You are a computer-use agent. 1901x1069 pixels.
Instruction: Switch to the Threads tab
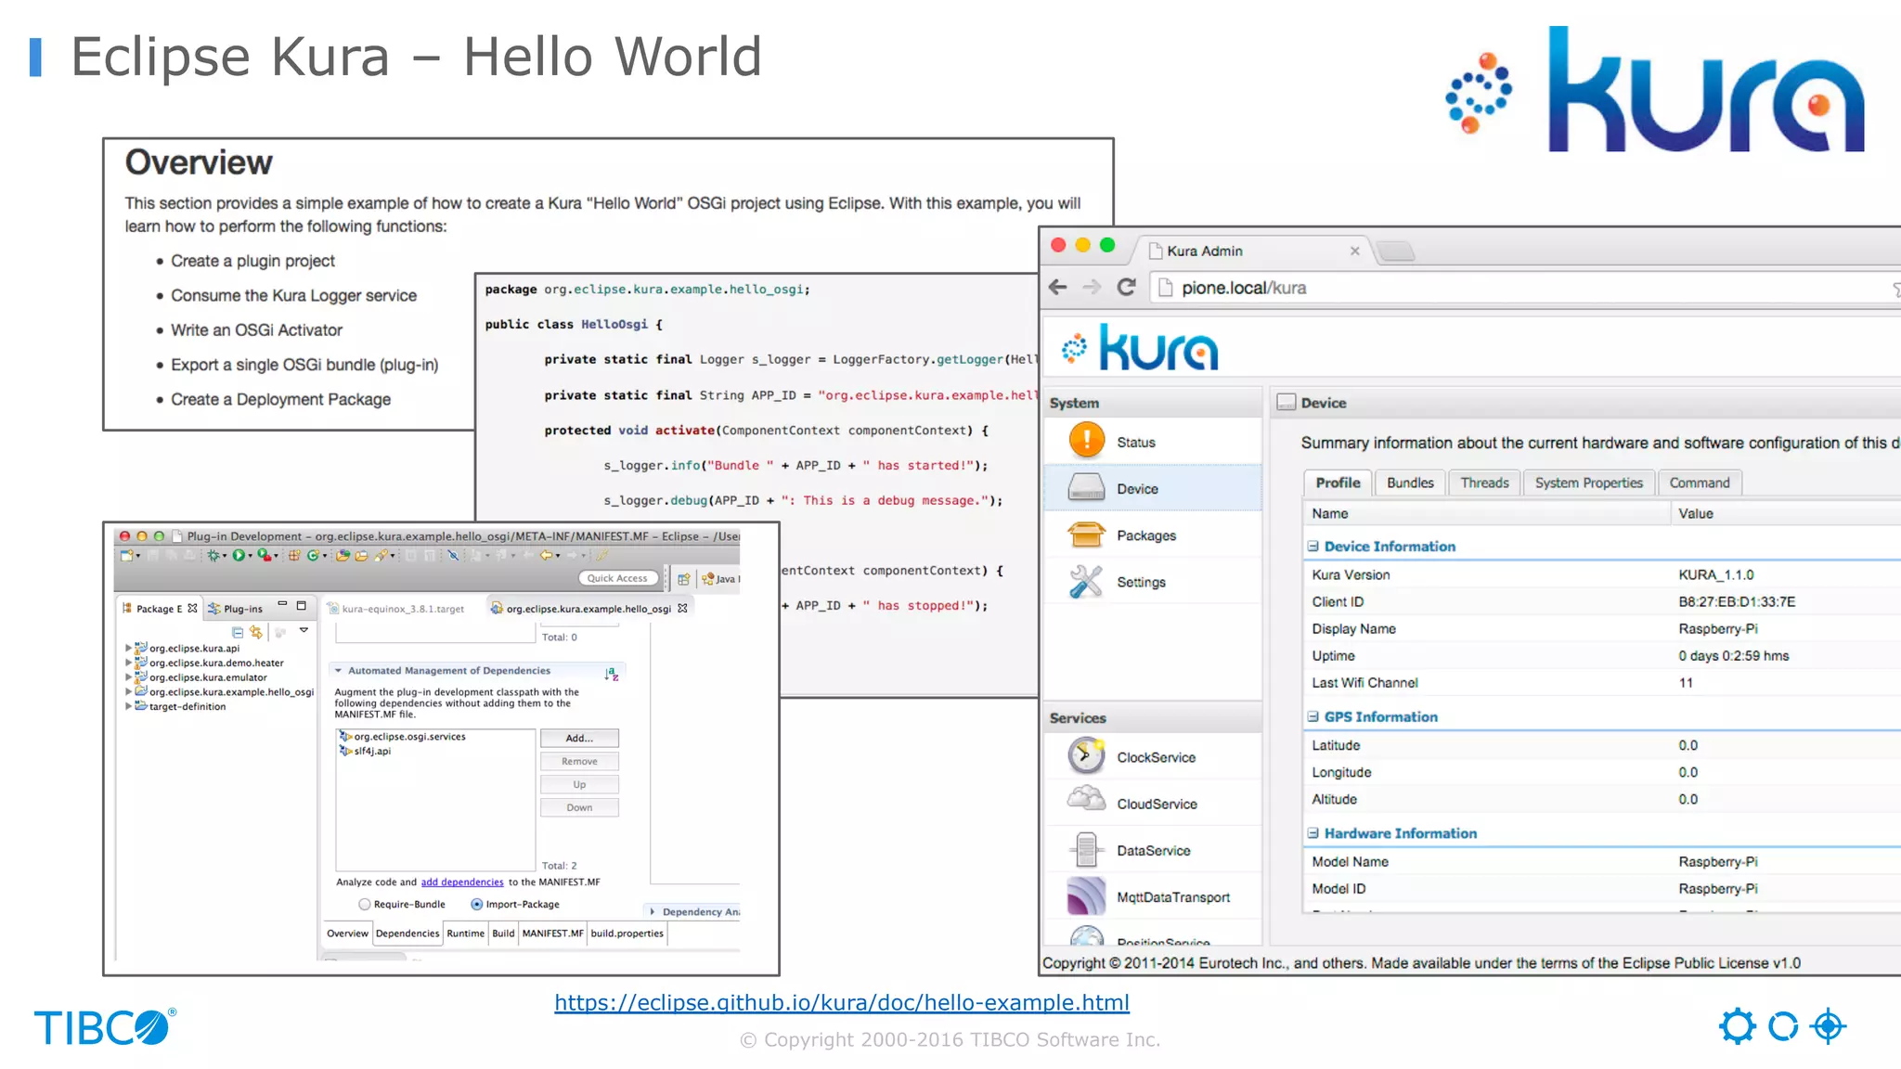tap(1484, 483)
